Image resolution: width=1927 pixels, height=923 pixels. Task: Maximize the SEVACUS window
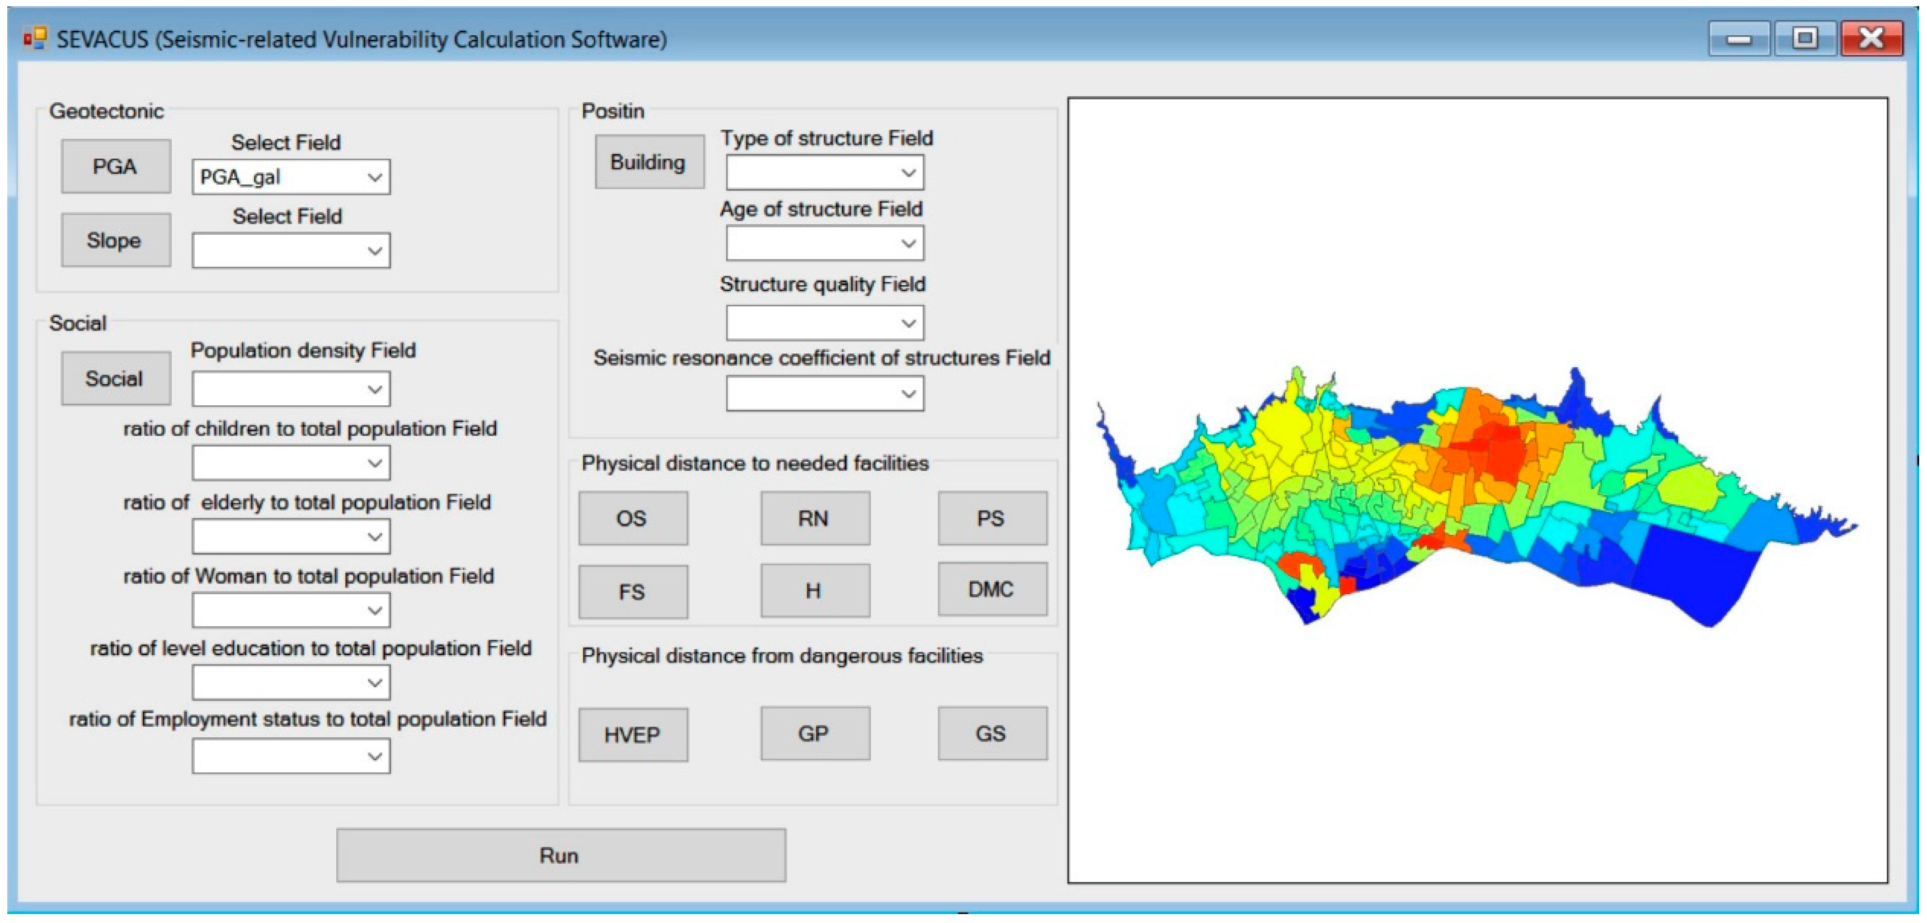[x=1804, y=37]
